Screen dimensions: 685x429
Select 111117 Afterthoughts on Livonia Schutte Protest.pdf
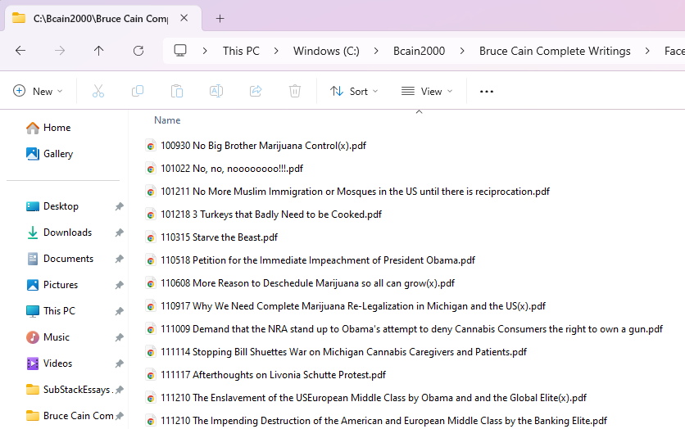[274, 375]
